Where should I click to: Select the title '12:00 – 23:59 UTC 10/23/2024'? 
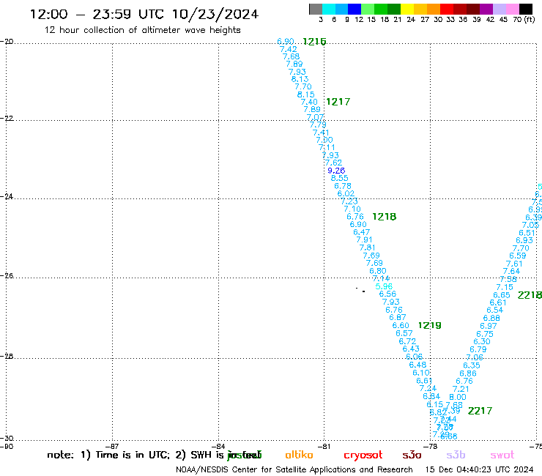coord(144,14)
